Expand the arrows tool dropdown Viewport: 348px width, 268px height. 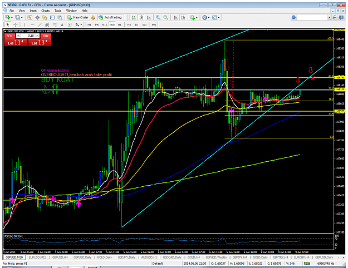pos(81,25)
